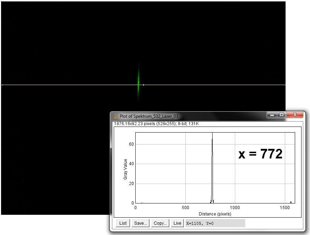Click the x = 772 annotation text
Image resolution: width=310 pixels, height=235 pixels.
click(x=260, y=153)
